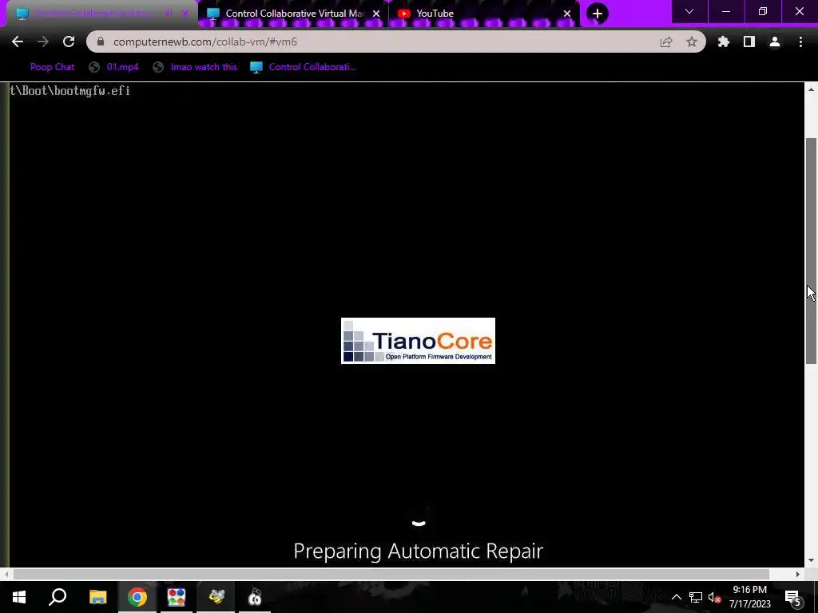Open the bee icon app on the taskbar
The height and width of the screenshot is (613, 818).
(x=216, y=597)
